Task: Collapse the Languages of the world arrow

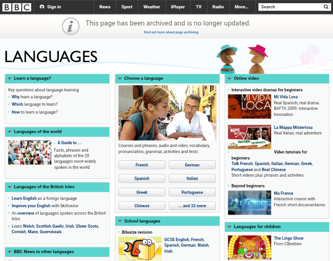Action: point(10,132)
